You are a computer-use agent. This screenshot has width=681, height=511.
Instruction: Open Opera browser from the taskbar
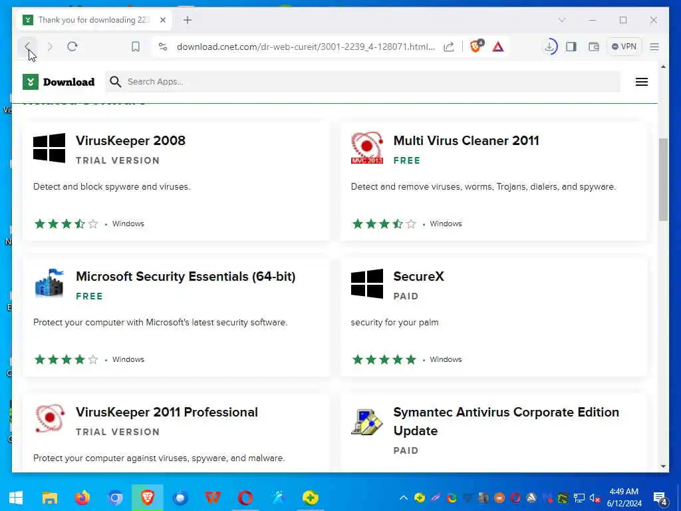pos(245,498)
